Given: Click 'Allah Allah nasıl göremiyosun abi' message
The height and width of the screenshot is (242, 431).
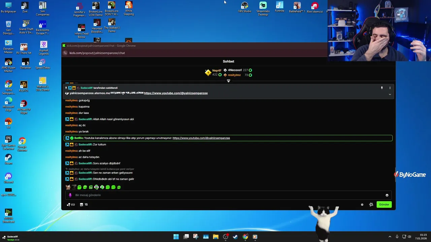Looking at the screenshot, I should coord(113,119).
